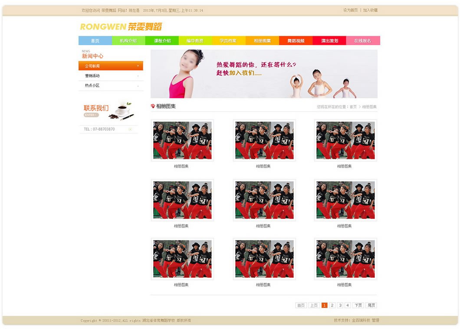Click the ENTER button under 联系我们
The width and height of the screenshot is (460, 329).
tap(91, 115)
